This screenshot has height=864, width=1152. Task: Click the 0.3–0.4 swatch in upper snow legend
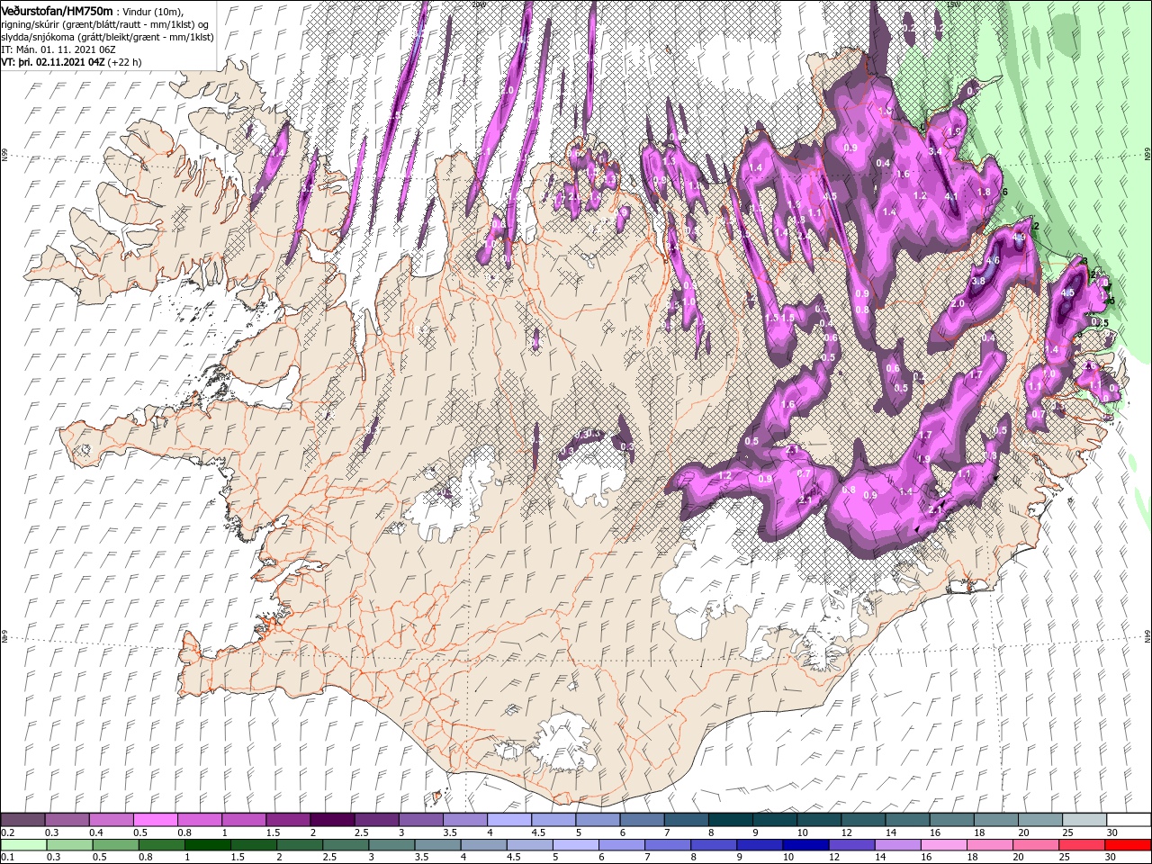coord(67,819)
